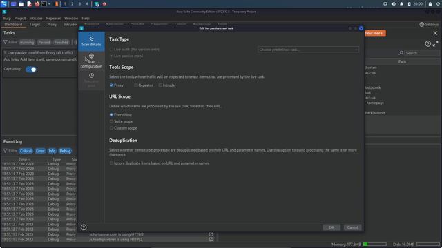Open the terminal emulator from the panel

(x=44, y=4)
